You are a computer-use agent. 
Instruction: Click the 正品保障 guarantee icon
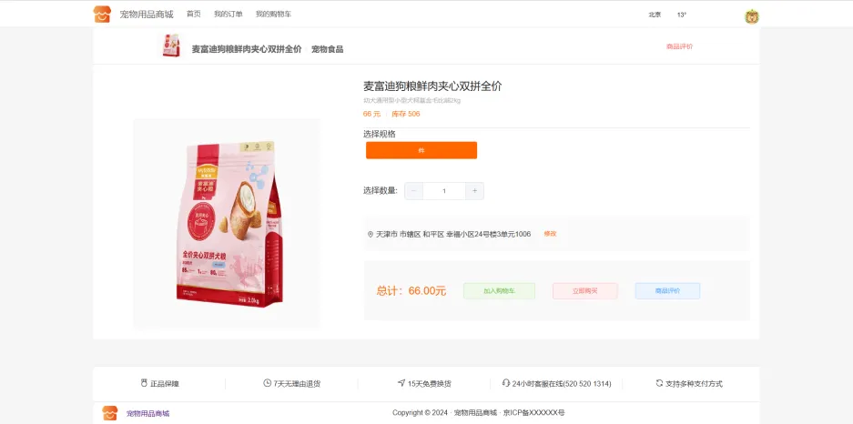point(144,383)
